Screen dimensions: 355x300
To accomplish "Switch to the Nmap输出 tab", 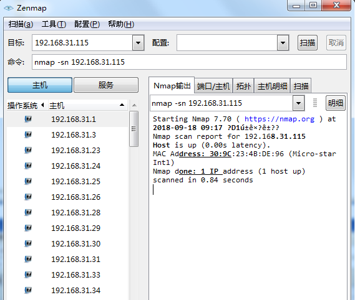I will 172,86.
